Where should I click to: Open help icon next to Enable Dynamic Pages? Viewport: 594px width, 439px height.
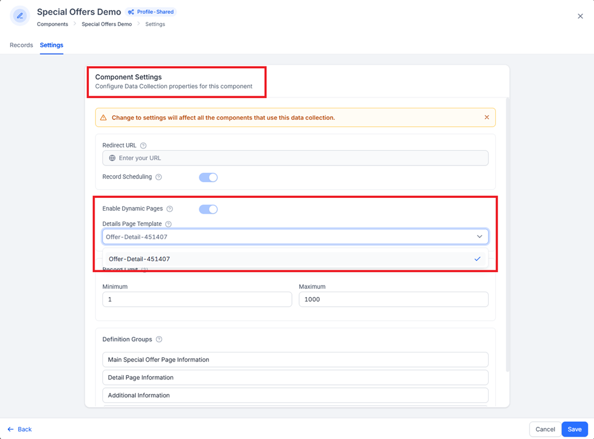170,209
